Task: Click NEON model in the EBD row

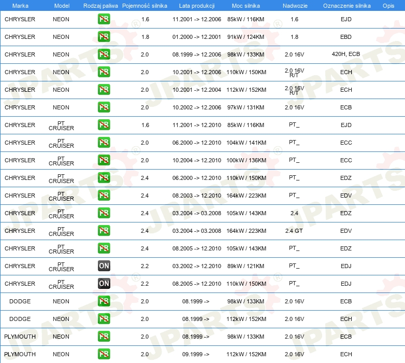Action: 61,37
